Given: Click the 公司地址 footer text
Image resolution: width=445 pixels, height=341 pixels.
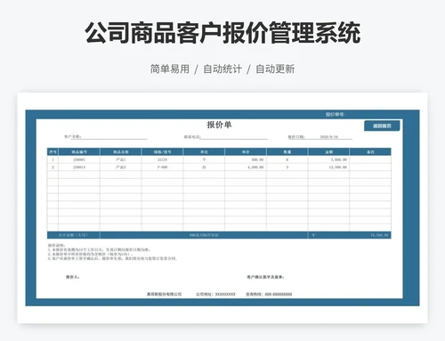Looking at the screenshot, I should 215,294.
